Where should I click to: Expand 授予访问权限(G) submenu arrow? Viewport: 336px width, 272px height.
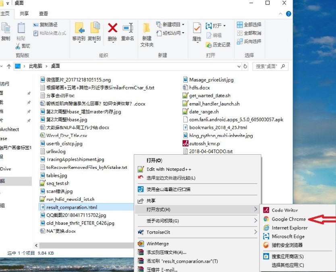255,220
